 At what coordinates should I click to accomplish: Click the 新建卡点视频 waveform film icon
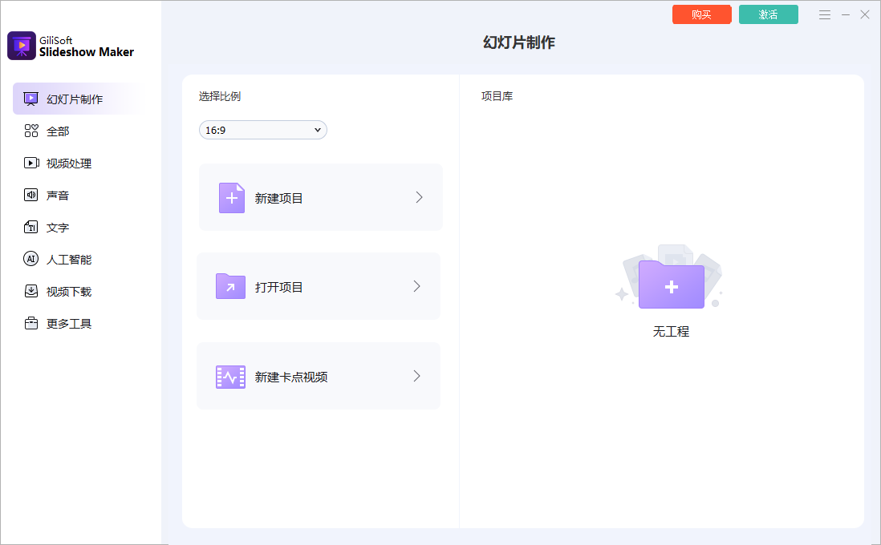(x=230, y=377)
